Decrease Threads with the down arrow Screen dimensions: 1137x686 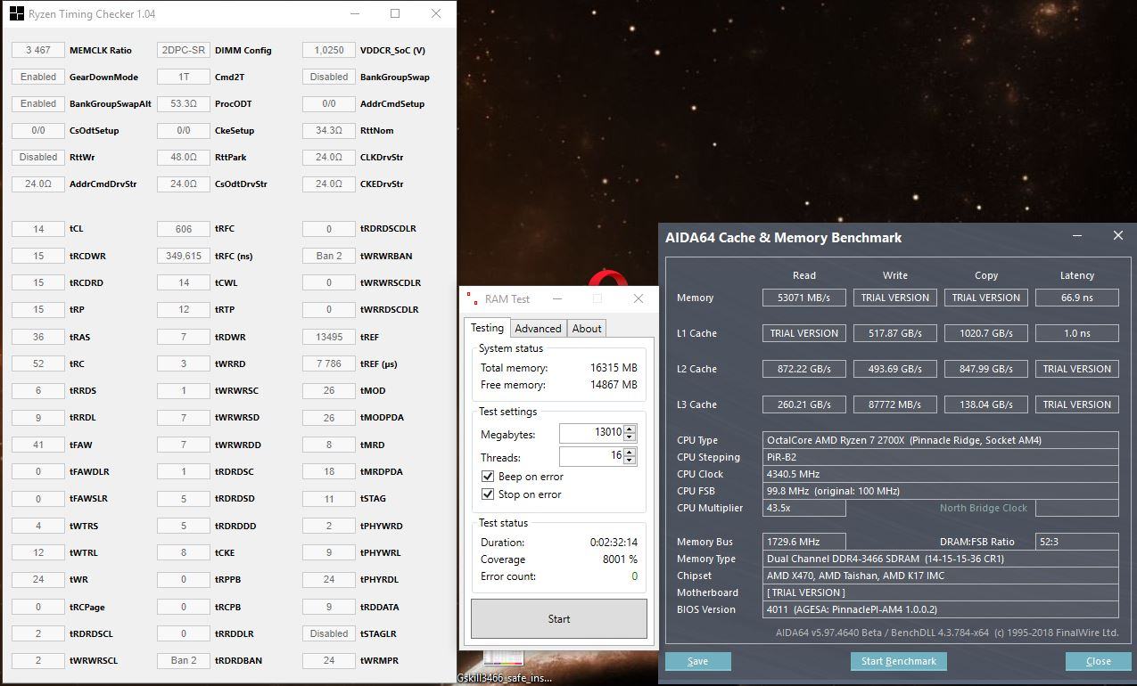630,461
